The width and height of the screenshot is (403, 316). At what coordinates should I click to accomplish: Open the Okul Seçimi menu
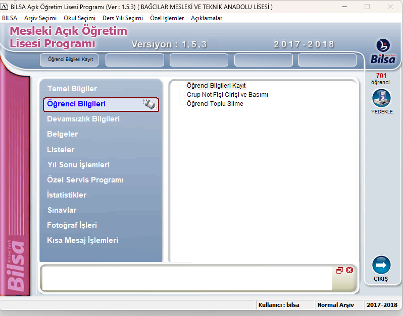click(79, 18)
